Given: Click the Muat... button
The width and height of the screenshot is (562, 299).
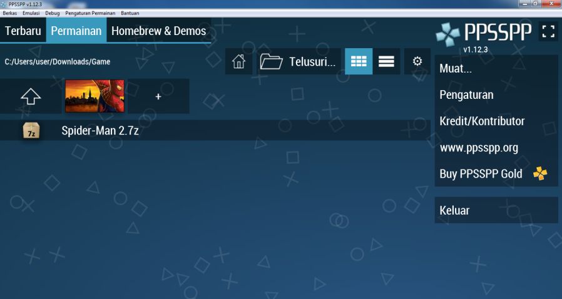Looking at the screenshot, I should [496, 68].
